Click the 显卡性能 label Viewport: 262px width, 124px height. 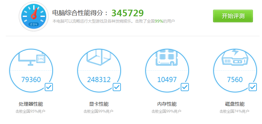pos(99,104)
